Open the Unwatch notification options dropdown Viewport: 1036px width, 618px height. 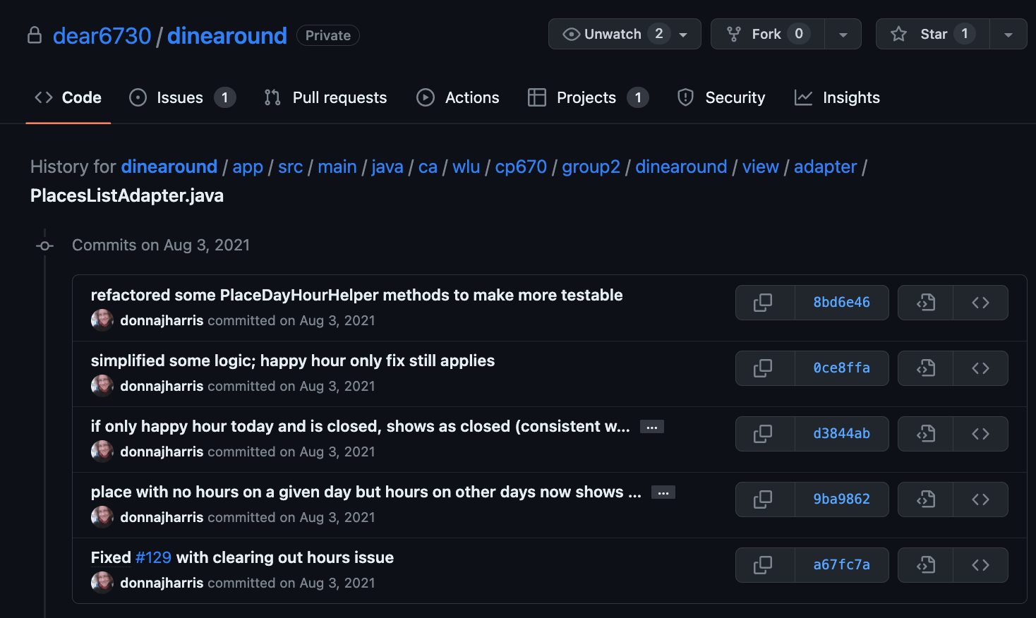[682, 33]
